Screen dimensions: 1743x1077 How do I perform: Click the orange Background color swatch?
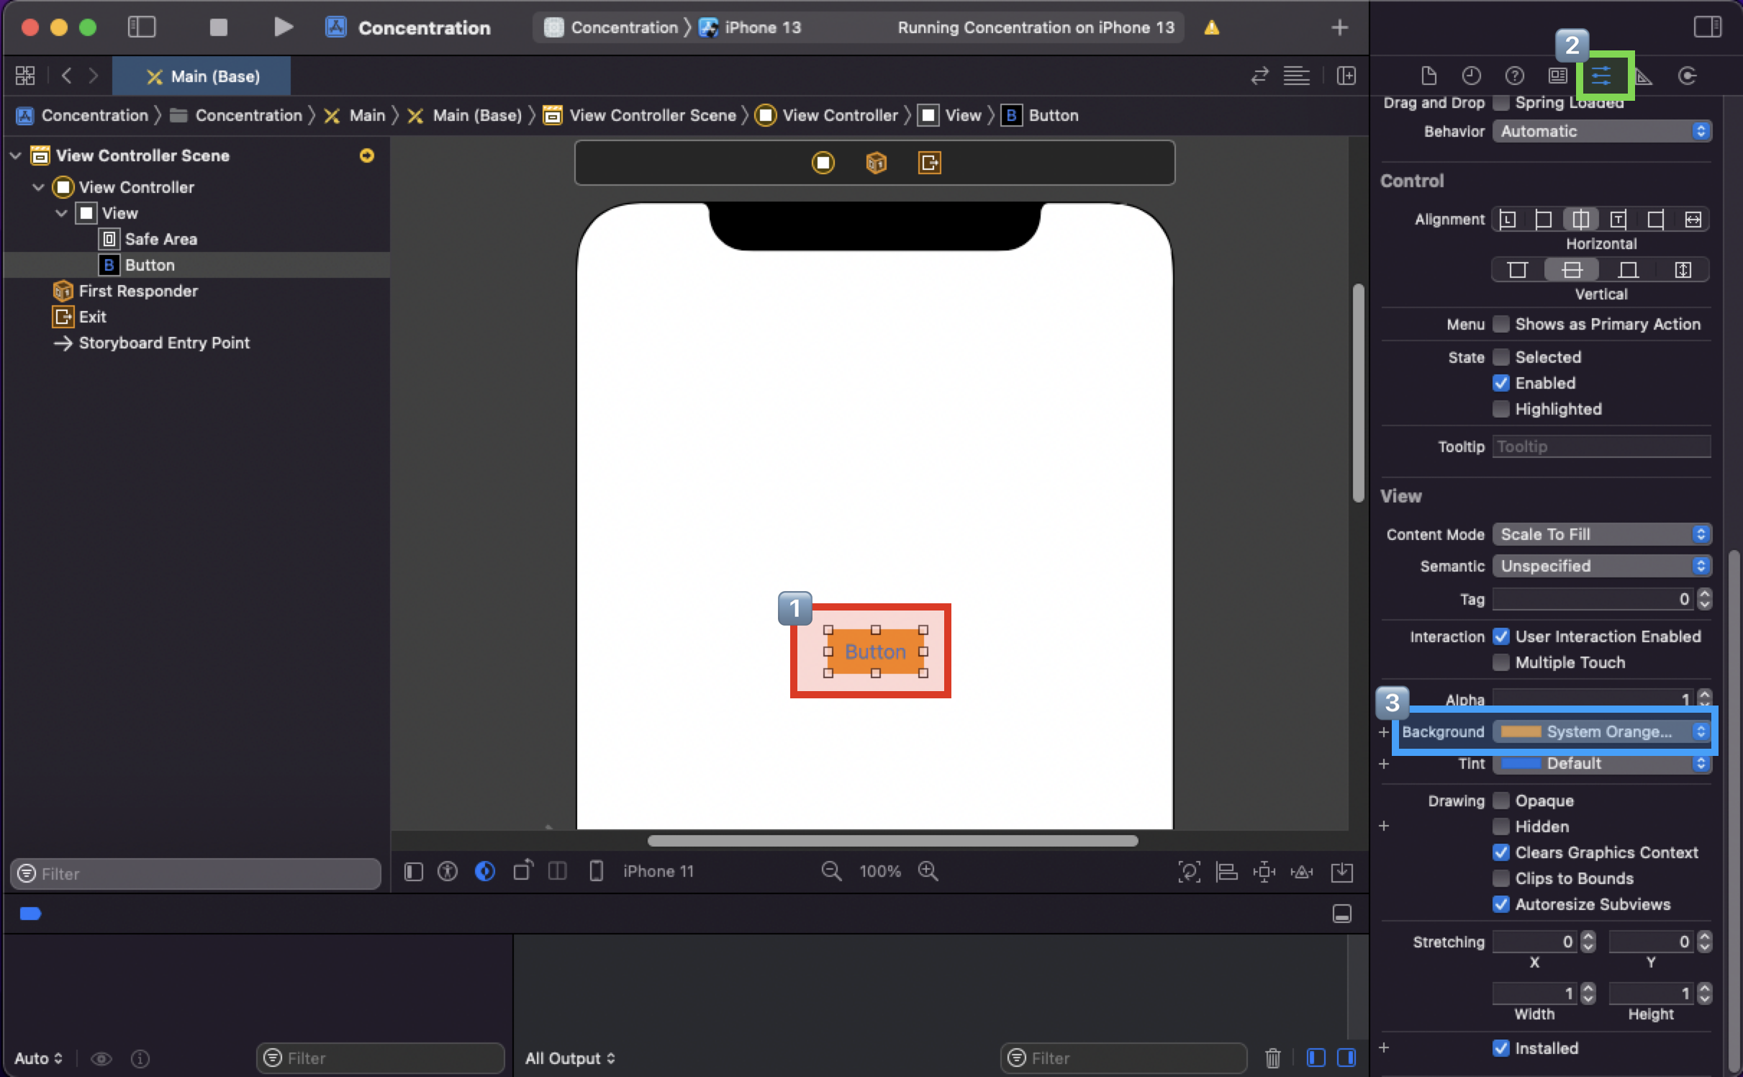pyautogui.click(x=1520, y=731)
